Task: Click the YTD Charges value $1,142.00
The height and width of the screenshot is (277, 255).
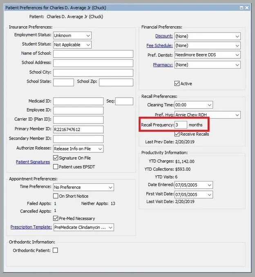Action: (x=185, y=161)
